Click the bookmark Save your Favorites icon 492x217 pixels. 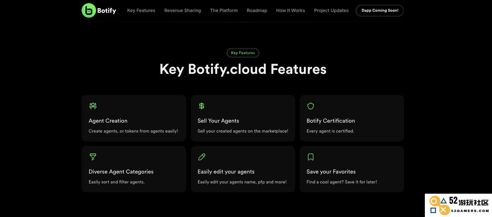coord(311,157)
